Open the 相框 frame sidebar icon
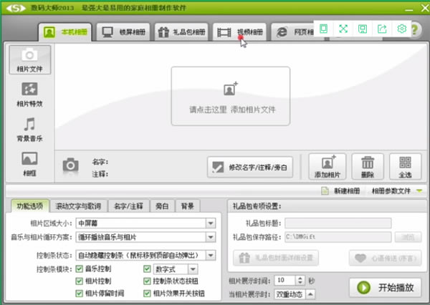The image size is (430, 305). click(x=29, y=164)
